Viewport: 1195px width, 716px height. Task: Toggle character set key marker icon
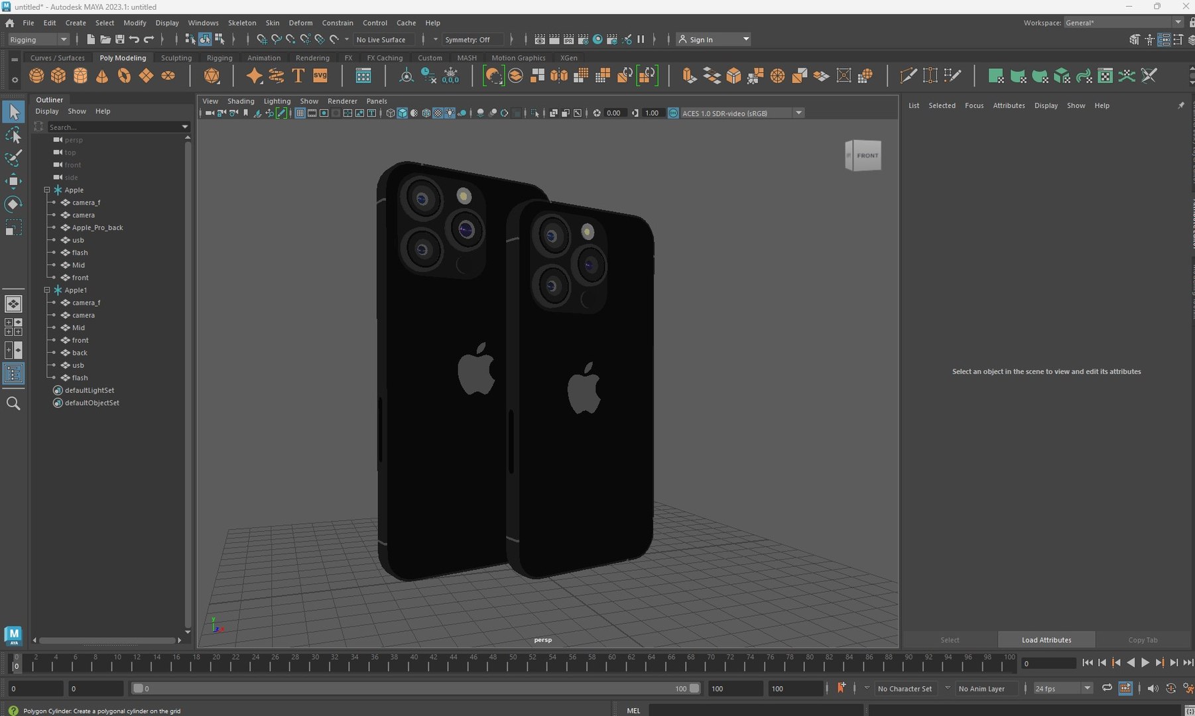(841, 688)
